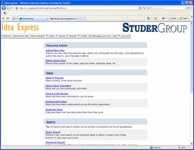Open Ideas I Have Submitted link
The image size is (194, 150).
(58, 86)
